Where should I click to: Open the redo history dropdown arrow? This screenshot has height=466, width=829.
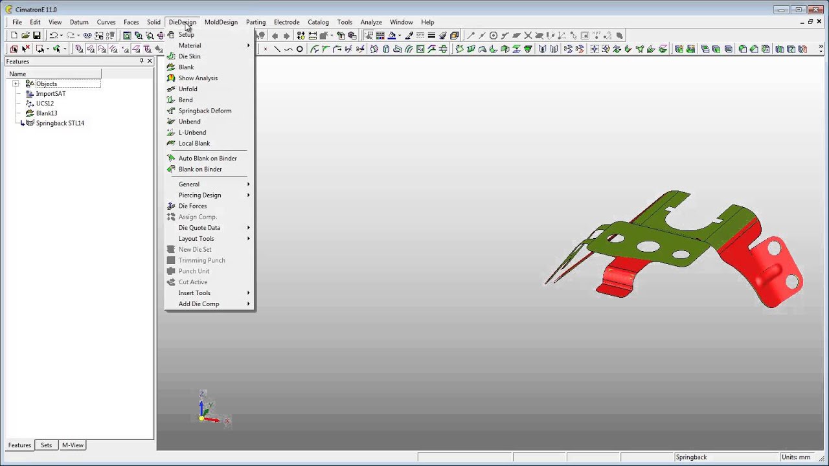[78, 36]
